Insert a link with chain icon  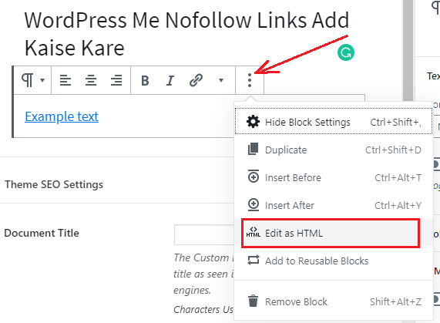(x=196, y=80)
